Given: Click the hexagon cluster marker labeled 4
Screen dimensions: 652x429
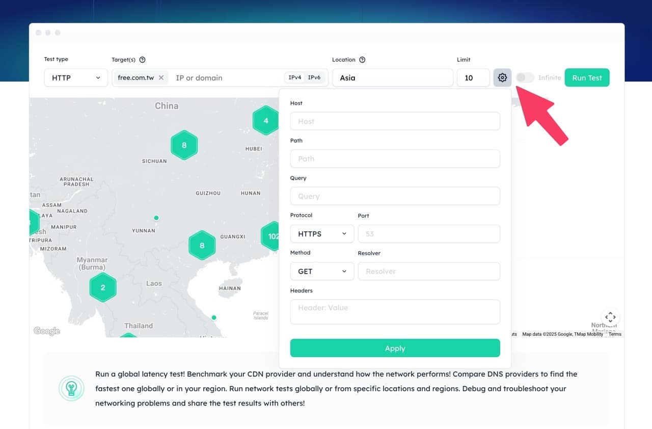Looking at the screenshot, I should (x=265, y=121).
